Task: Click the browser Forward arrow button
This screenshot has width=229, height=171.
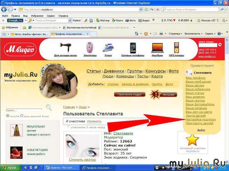Action: [10, 10]
